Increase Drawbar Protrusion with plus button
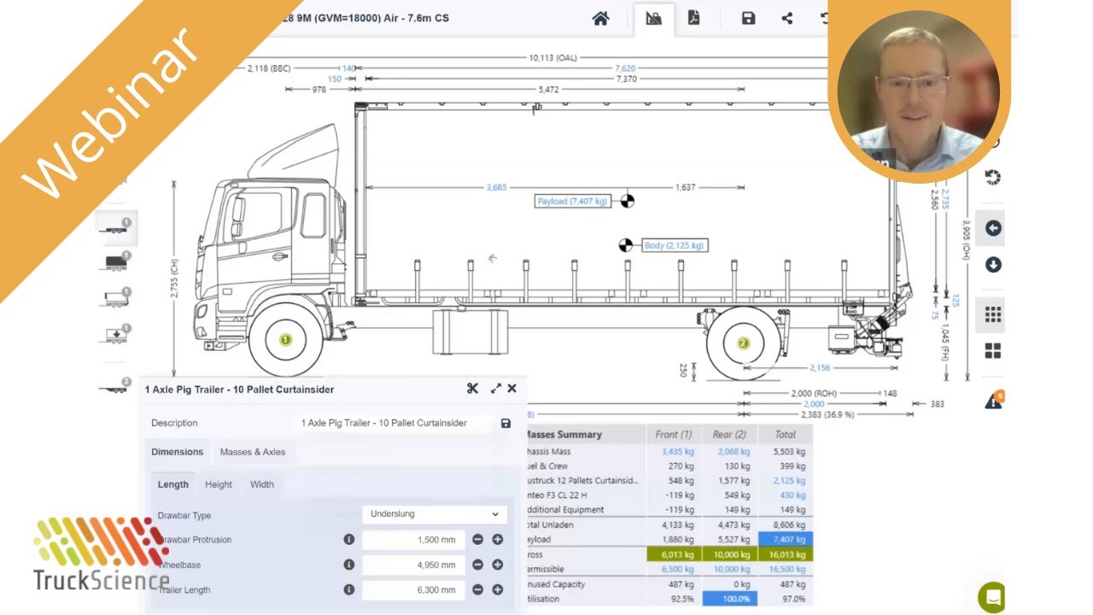Image resolution: width=1093 pixels, height=615 pixels. click(x=498, y=540)
